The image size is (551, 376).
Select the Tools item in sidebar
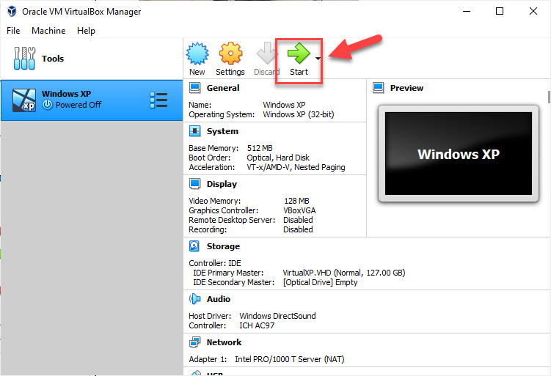[x=92, y=59]
